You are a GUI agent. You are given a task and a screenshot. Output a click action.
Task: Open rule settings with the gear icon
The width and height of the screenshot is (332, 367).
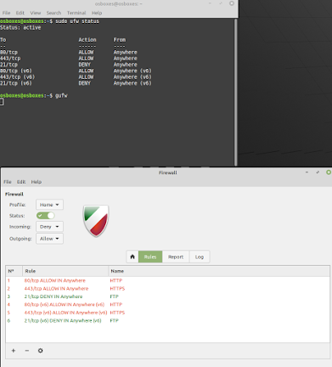[x=41, y=351]
